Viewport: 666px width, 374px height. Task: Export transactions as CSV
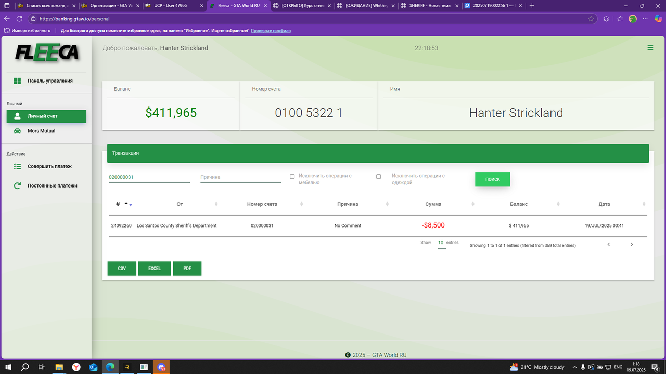(x=122, y=269)
